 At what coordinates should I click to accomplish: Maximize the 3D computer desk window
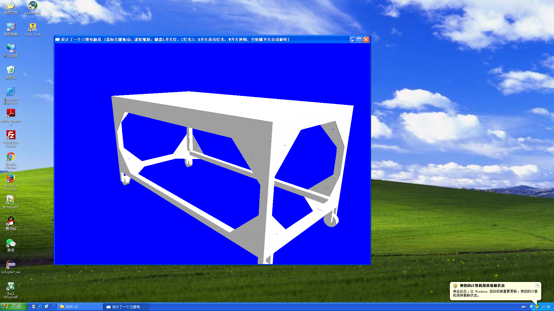pyautogui.click(x=360, y=40)
